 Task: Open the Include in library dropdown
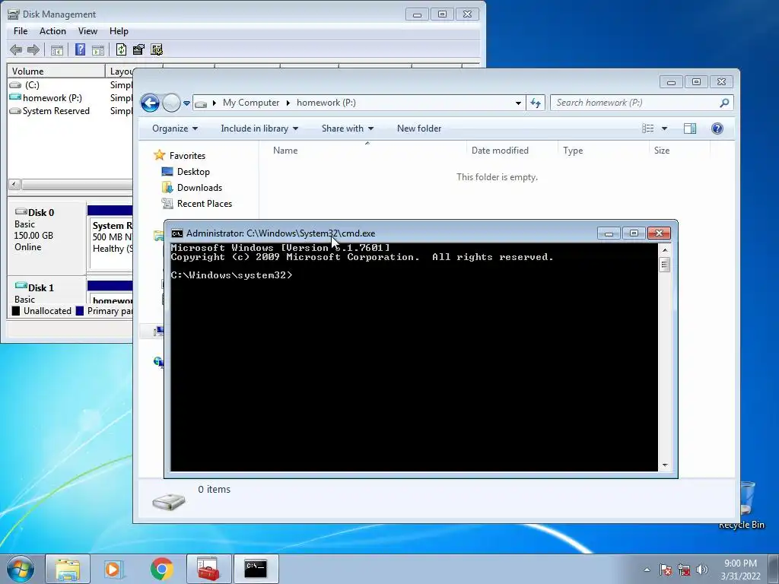tap(259, 129)
